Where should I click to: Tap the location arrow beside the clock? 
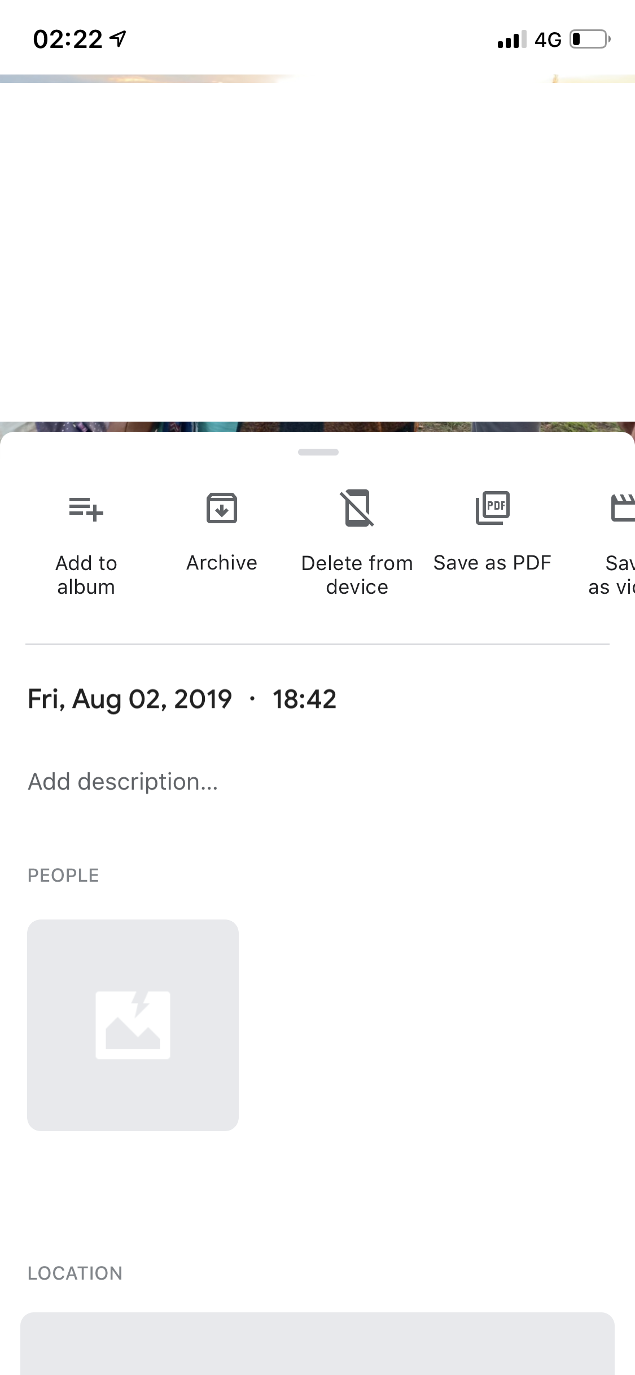(118, 39)
